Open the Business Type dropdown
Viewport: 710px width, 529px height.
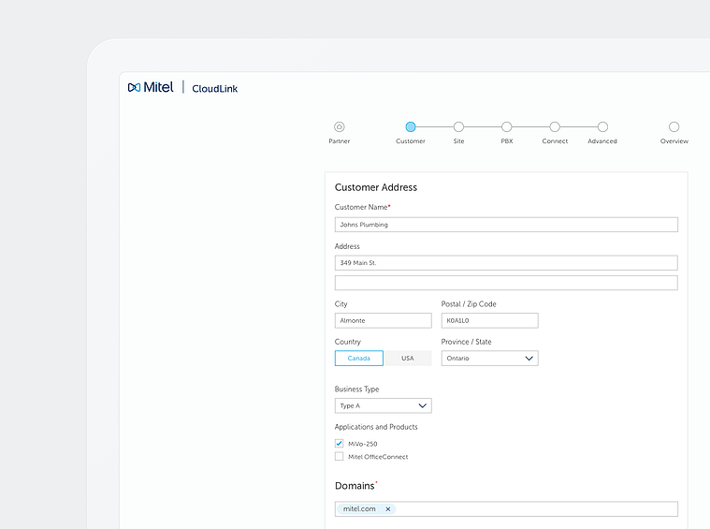384,405
